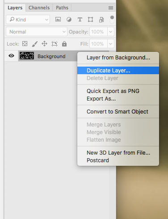Open the Normal blend mode dropdown

pos(37,32)
